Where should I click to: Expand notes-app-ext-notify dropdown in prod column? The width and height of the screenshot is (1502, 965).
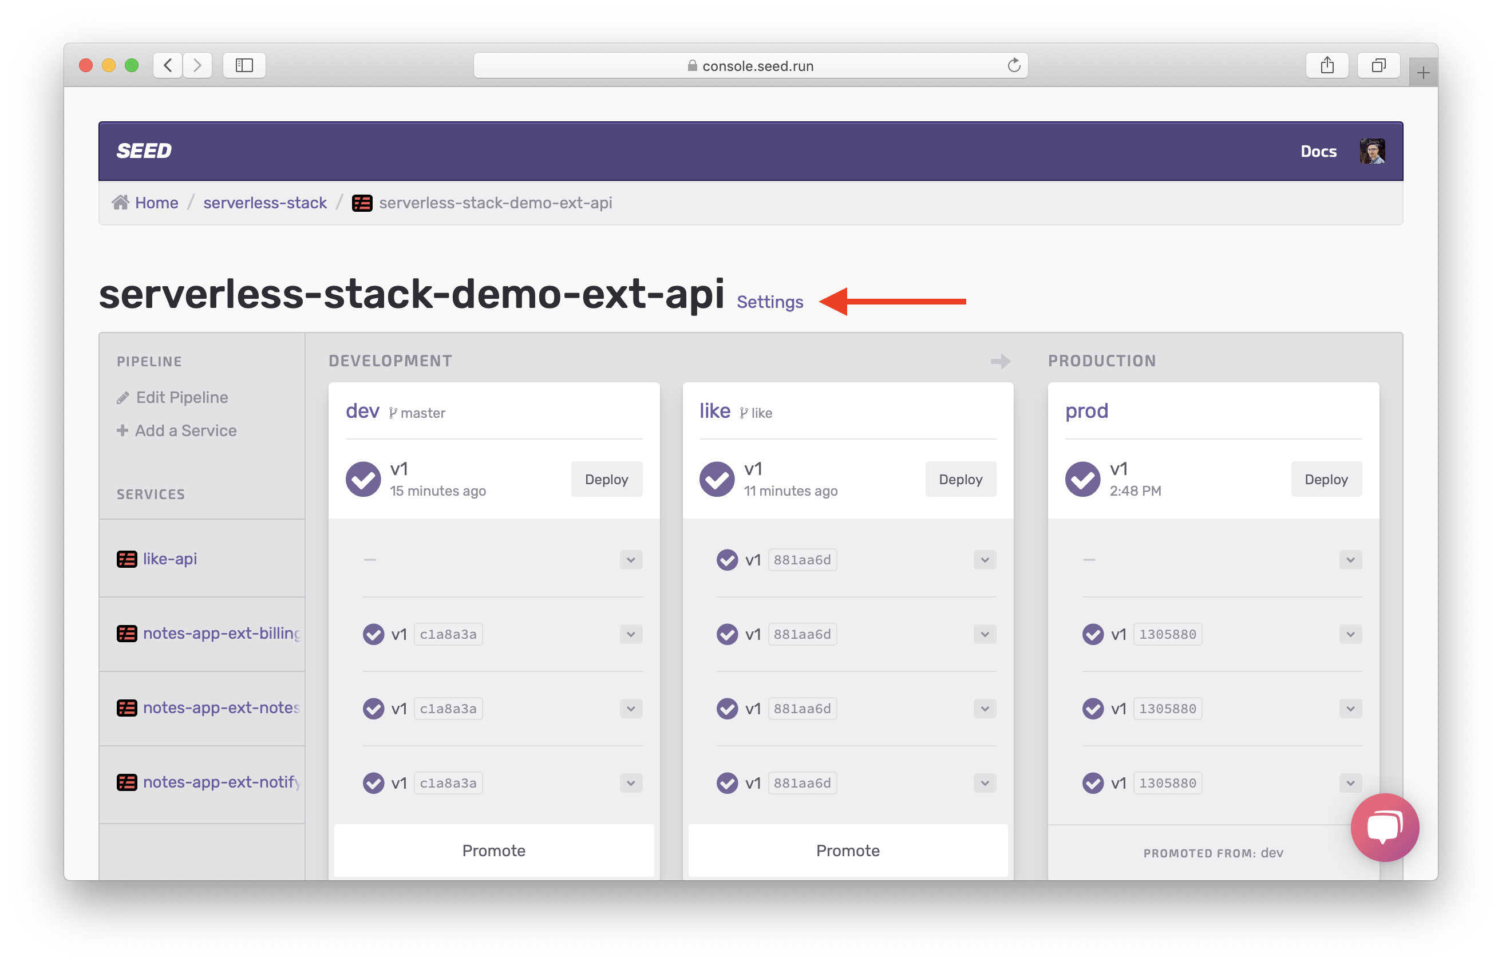[x=1350, y=784]
